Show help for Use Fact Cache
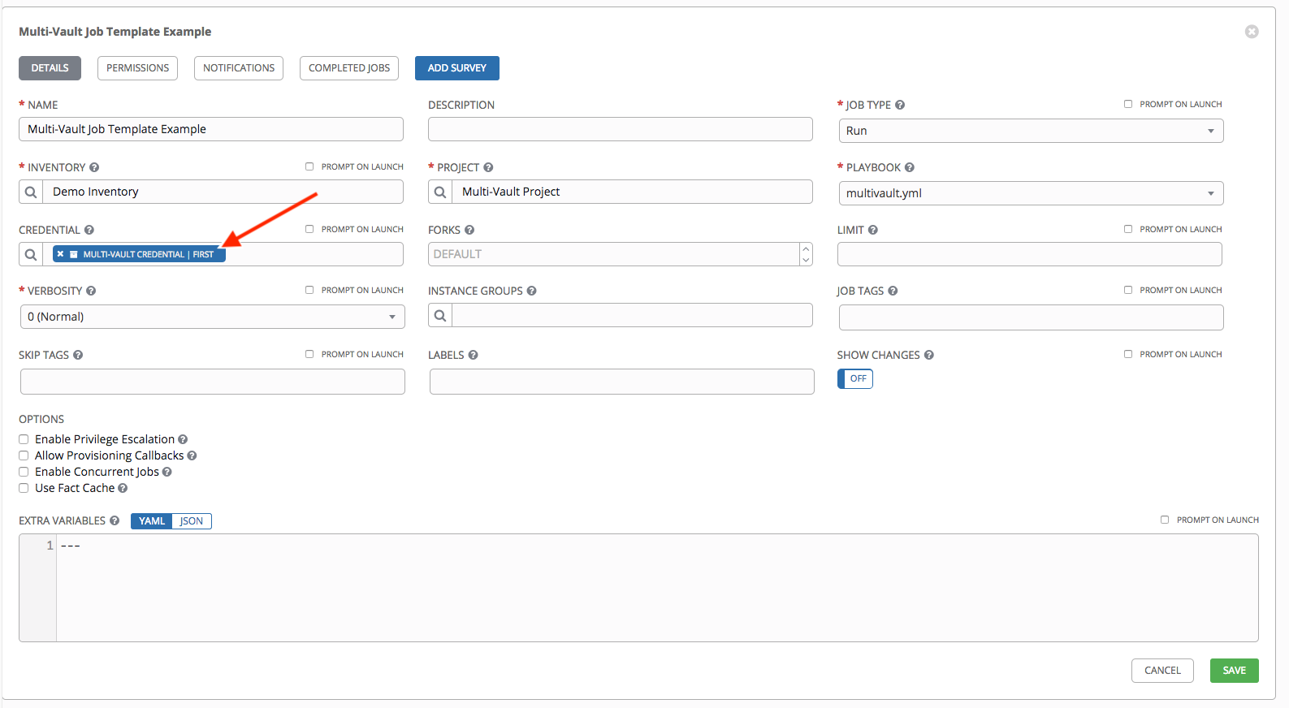1289x708 pixels. click(x=123, y=488)
